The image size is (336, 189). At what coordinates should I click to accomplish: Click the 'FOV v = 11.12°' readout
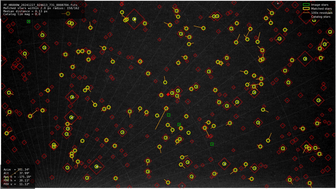[x=16, y=184]
